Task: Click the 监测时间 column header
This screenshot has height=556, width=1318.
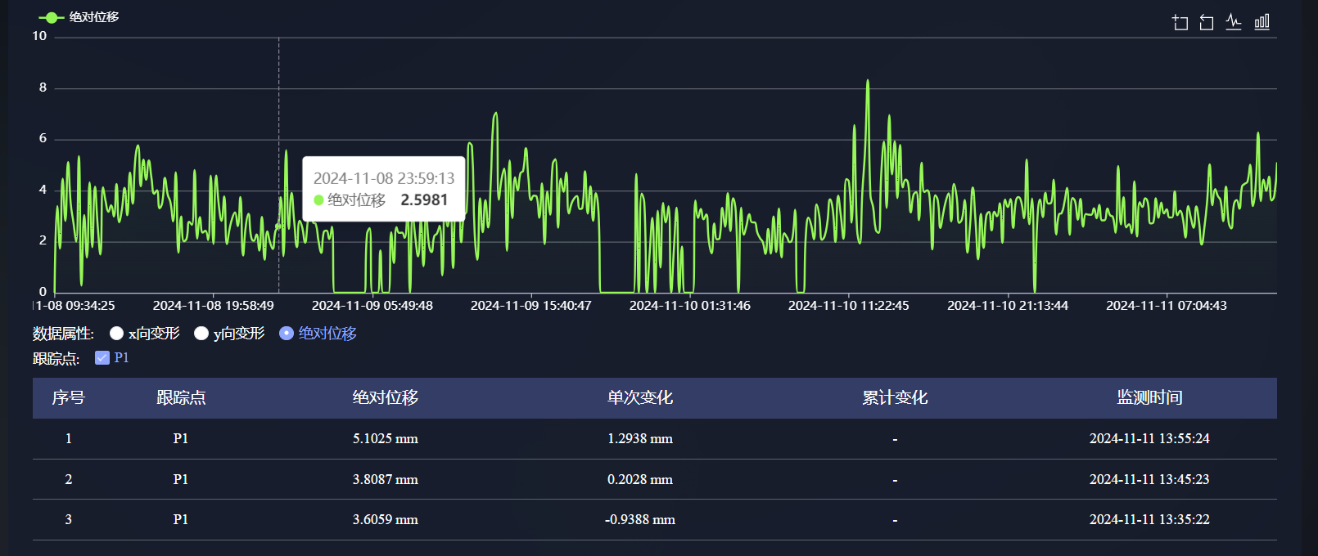Action: 1149,398
